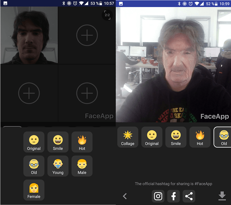The height and width of the screenshot is (205, 231).
Task: Pick the Female filter
Action: pos(34,190)
